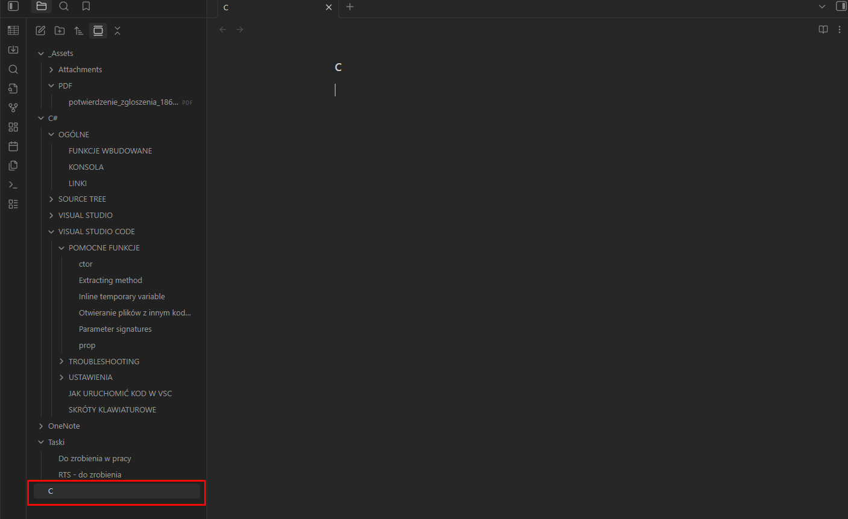Change the file explorer sort order
The width and height of the screenshot is (848, 519).
[79, 31]
